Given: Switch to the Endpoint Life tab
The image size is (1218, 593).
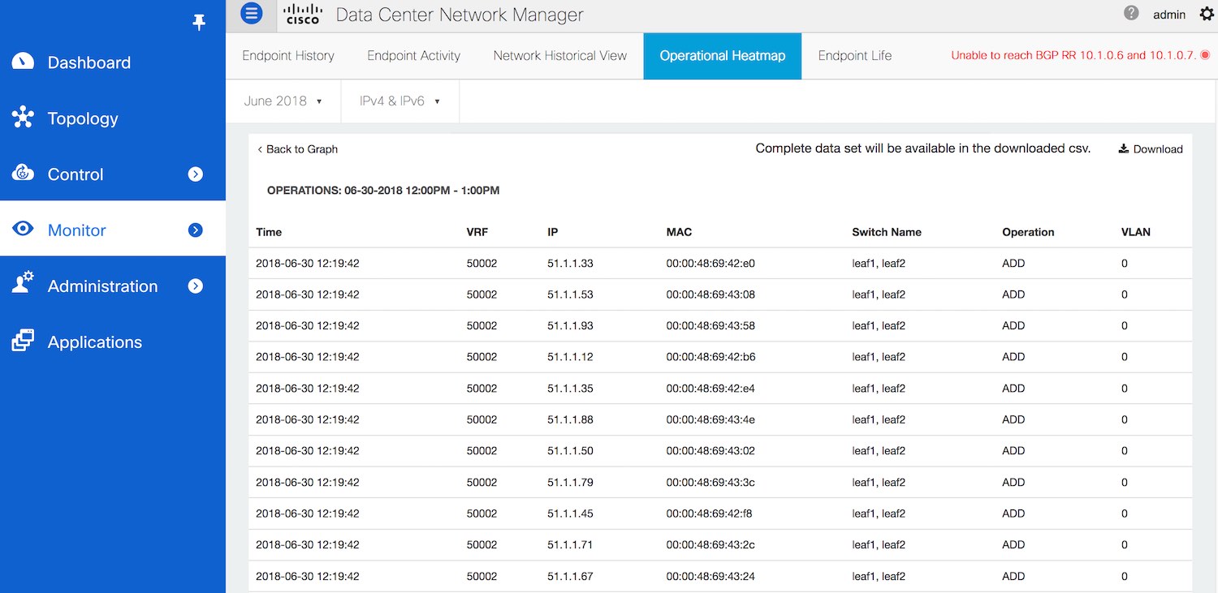Looking at the screenshot, I should click(854, 56).
